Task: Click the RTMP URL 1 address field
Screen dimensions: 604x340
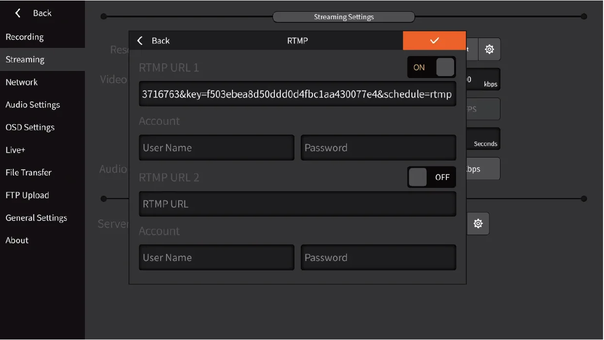Action: [x=297, y=94]
